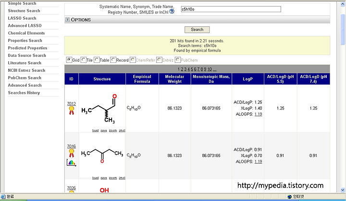Image resolution: width=346 pixels, height=201 pixels.
Task: Open the spectrum chart icon for 7016
Action: pyautogui.click(x=71, y=163)
